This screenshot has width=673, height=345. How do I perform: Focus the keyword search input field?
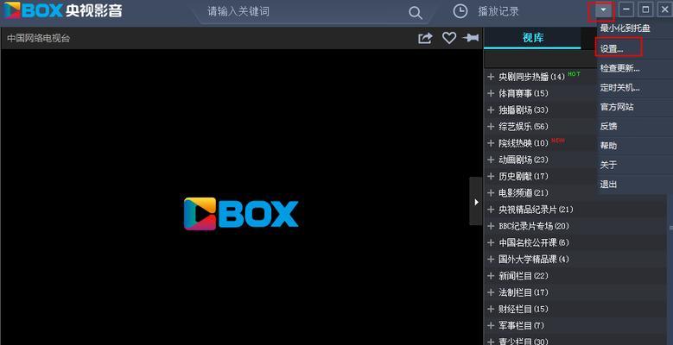[x=305, y=11]
